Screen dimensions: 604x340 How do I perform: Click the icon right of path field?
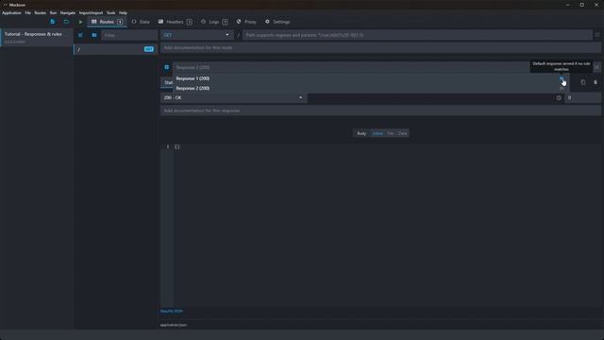pyautogui.click(x=597, y=35)
